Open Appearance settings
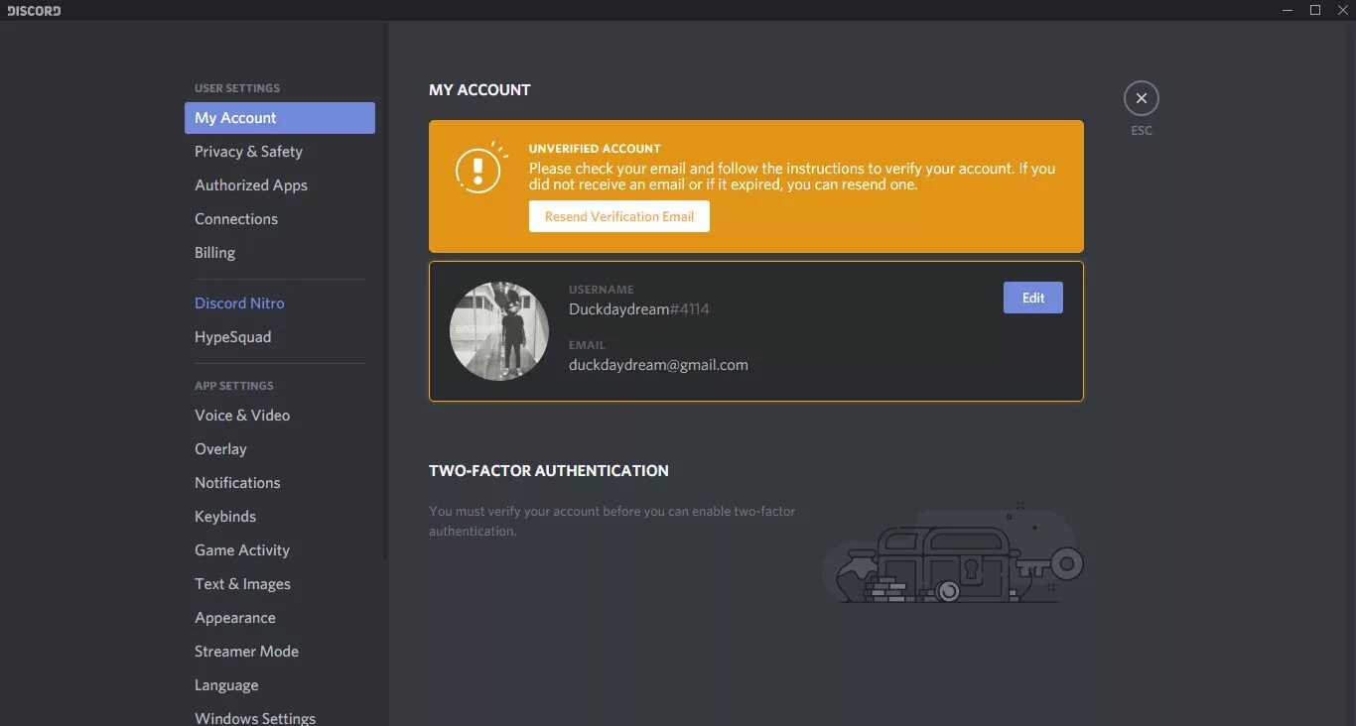The width and height of the screenshot is (1356, 726). [x=280, y=618]
